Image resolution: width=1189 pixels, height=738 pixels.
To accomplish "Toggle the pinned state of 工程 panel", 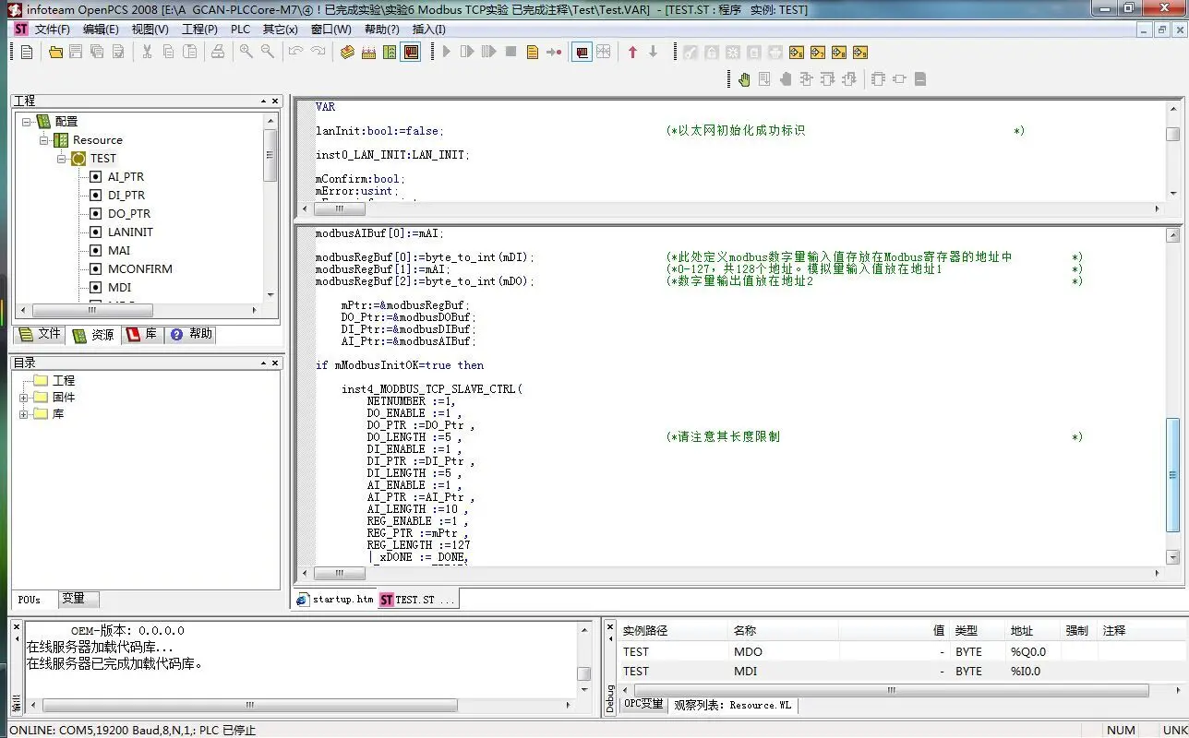I will click(x=262, y=101).
